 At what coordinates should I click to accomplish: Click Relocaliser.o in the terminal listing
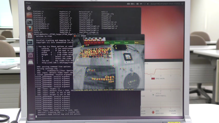click(x=85, y=12)
